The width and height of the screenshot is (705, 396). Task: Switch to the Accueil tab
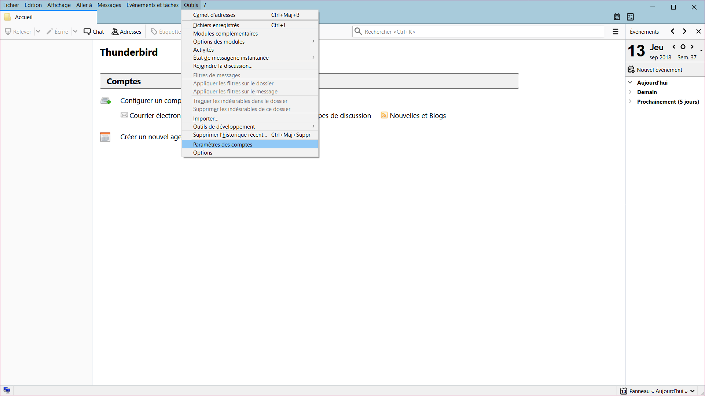tap(49, 17)
